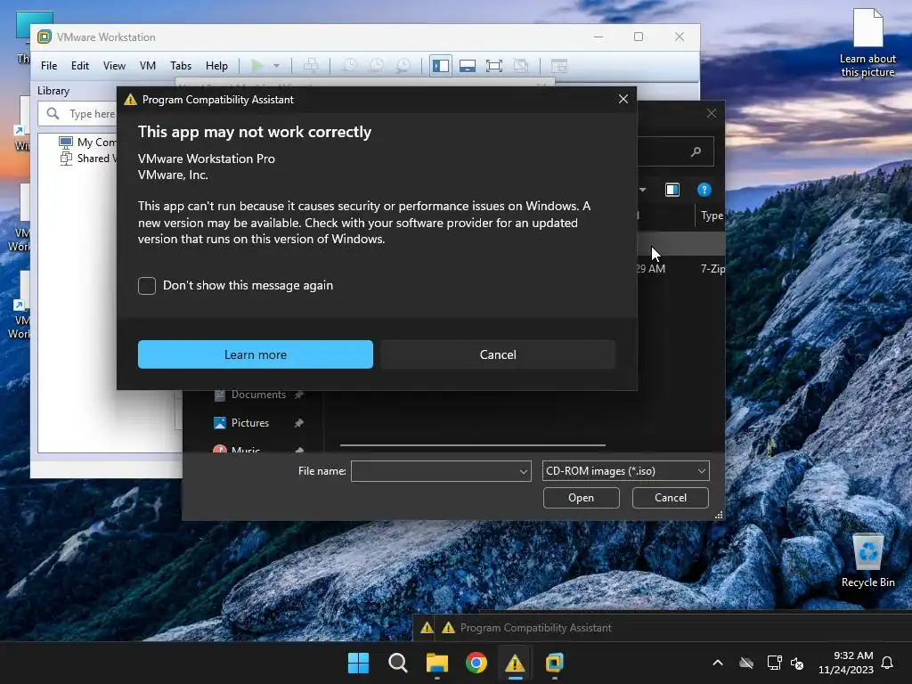Pin toggle beside Documents in sidebar
Screen dimensions: 912x684
click(x=299, y=395)
